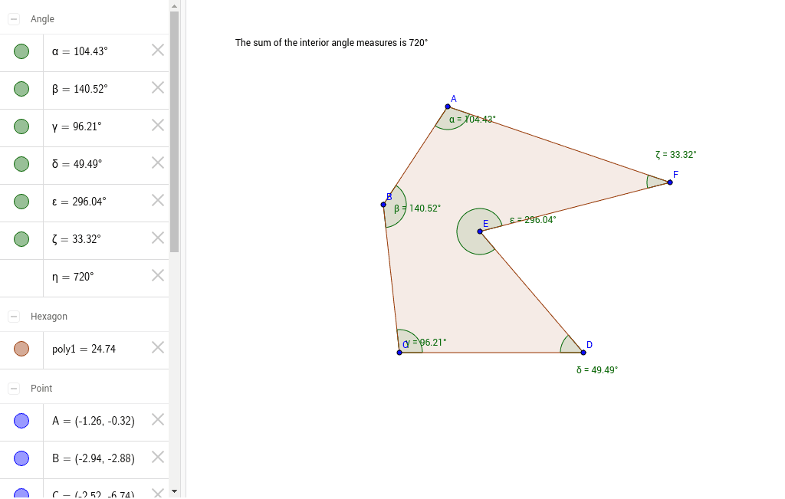785x499 pixels.
Task: Collapse the Angle section
Action: [13, 18]
